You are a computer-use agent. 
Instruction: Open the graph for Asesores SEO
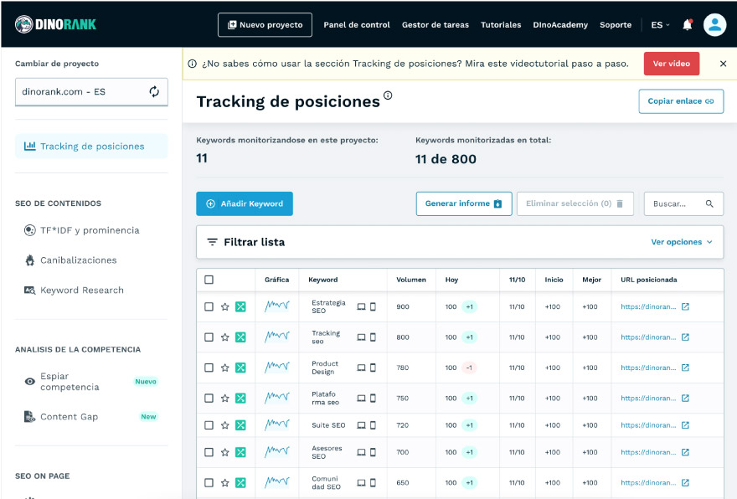click(x=277, y=451)
